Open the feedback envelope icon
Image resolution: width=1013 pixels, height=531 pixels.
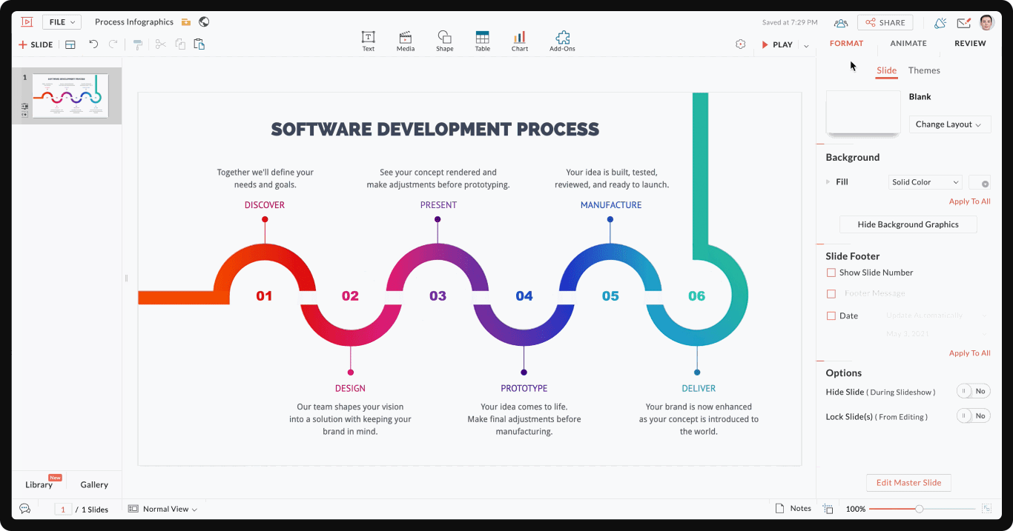coord(963,23)
